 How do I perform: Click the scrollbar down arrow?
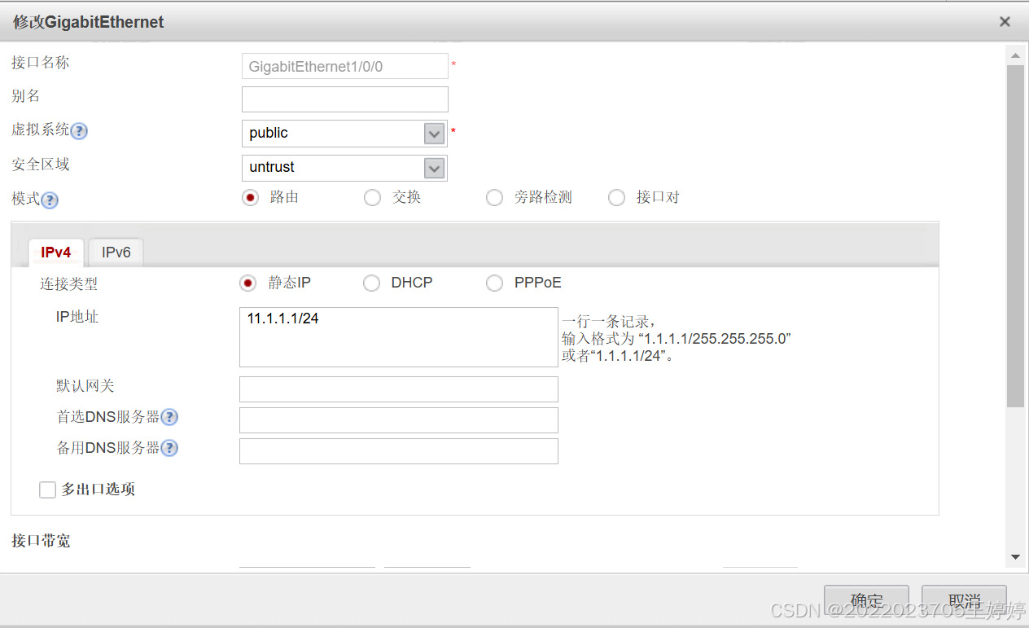point(1015,556)
